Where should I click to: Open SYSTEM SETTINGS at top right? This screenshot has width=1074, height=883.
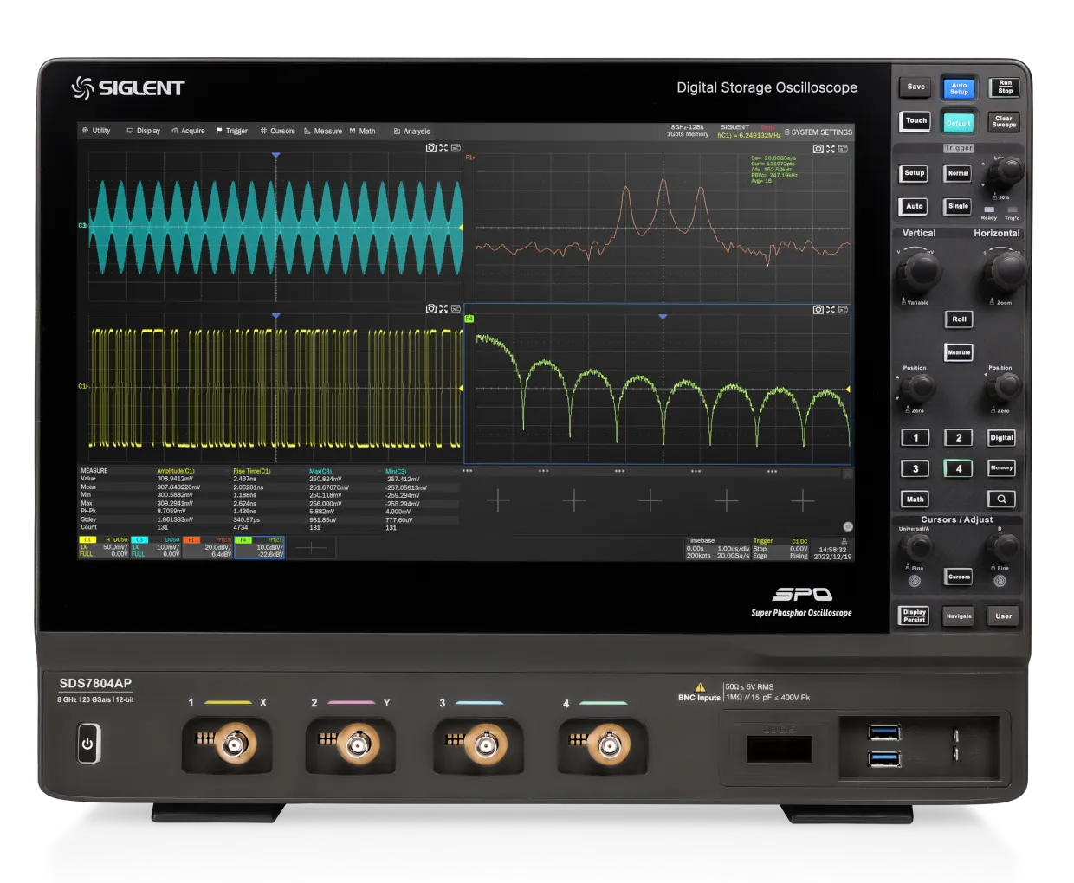coord(818,132)
